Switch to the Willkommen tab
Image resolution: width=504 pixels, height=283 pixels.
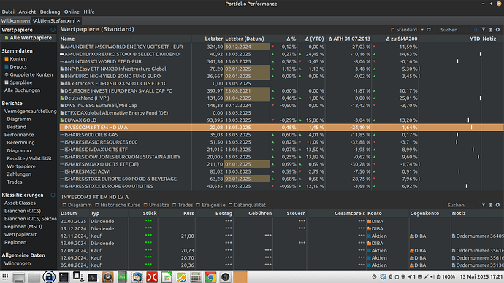[x=15, y=21]
